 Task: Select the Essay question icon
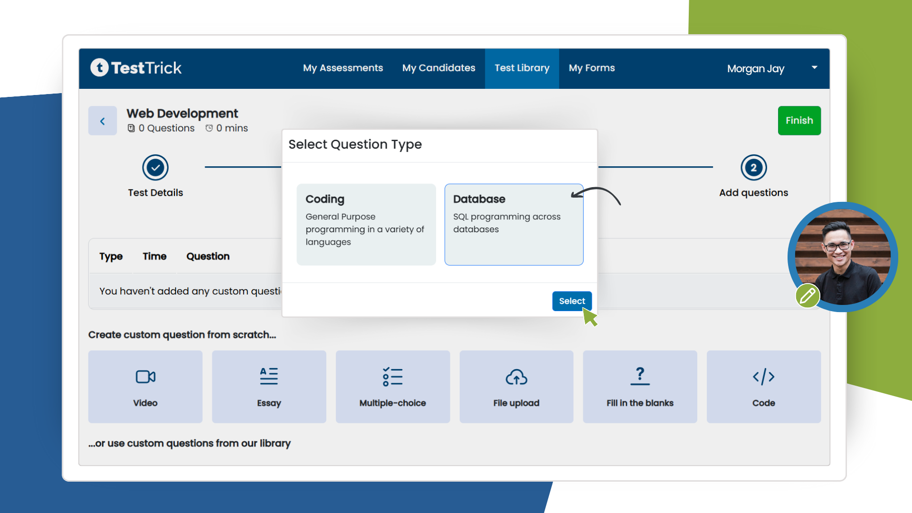click(x=269, y=376)
